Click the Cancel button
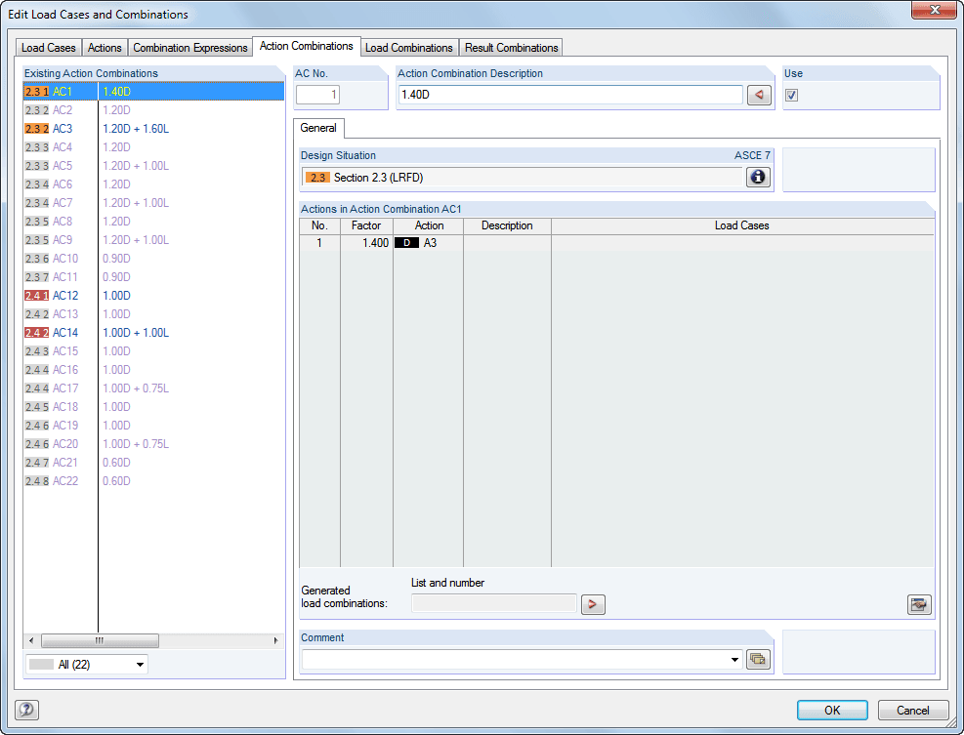 [913, 710]
